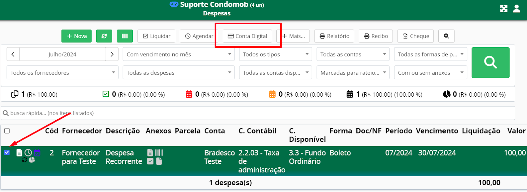Image resolution: width=527 pixels, height=192 pixels.
Task: Open the user profile icon
Action: point(516,9)
